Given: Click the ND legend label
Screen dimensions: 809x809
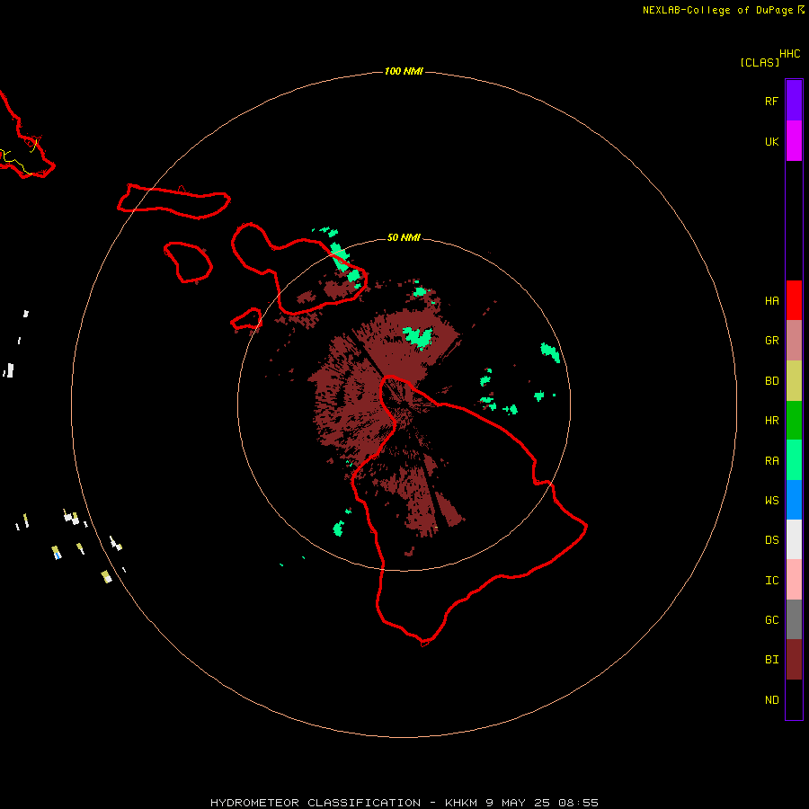Looking at the screenshot, I should (771, 700).
